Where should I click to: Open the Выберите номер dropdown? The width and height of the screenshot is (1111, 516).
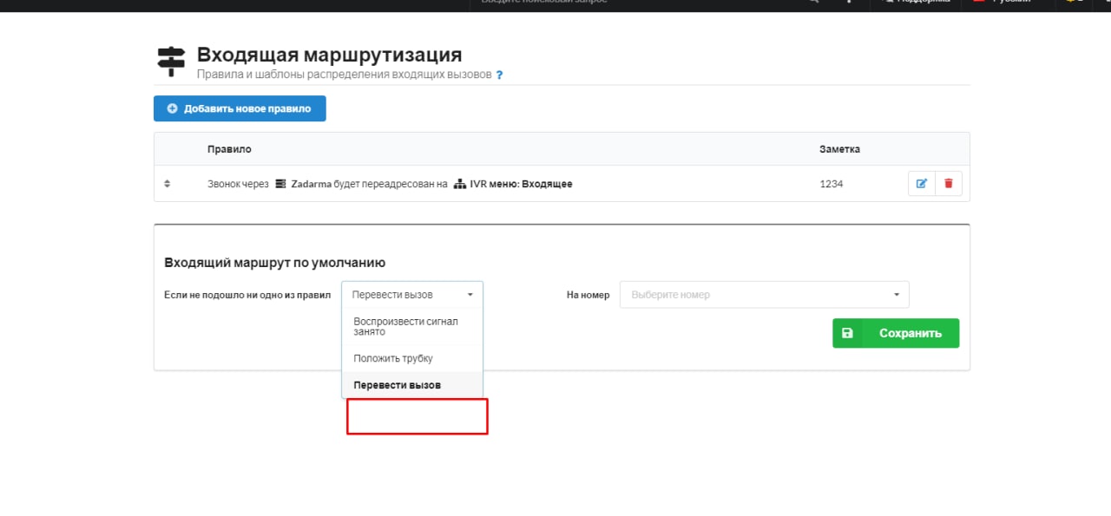(764, 295)
